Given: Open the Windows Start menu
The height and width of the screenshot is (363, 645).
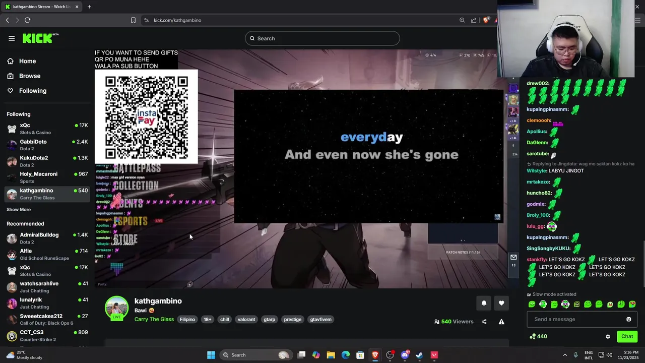Looking at the screenshot, I should click(x=211, y=355).
